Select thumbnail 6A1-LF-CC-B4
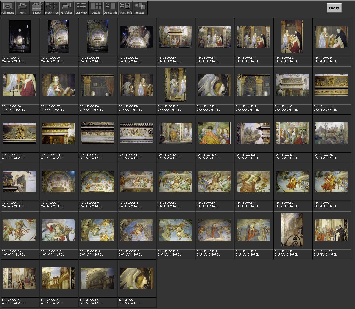 point(292,37)
